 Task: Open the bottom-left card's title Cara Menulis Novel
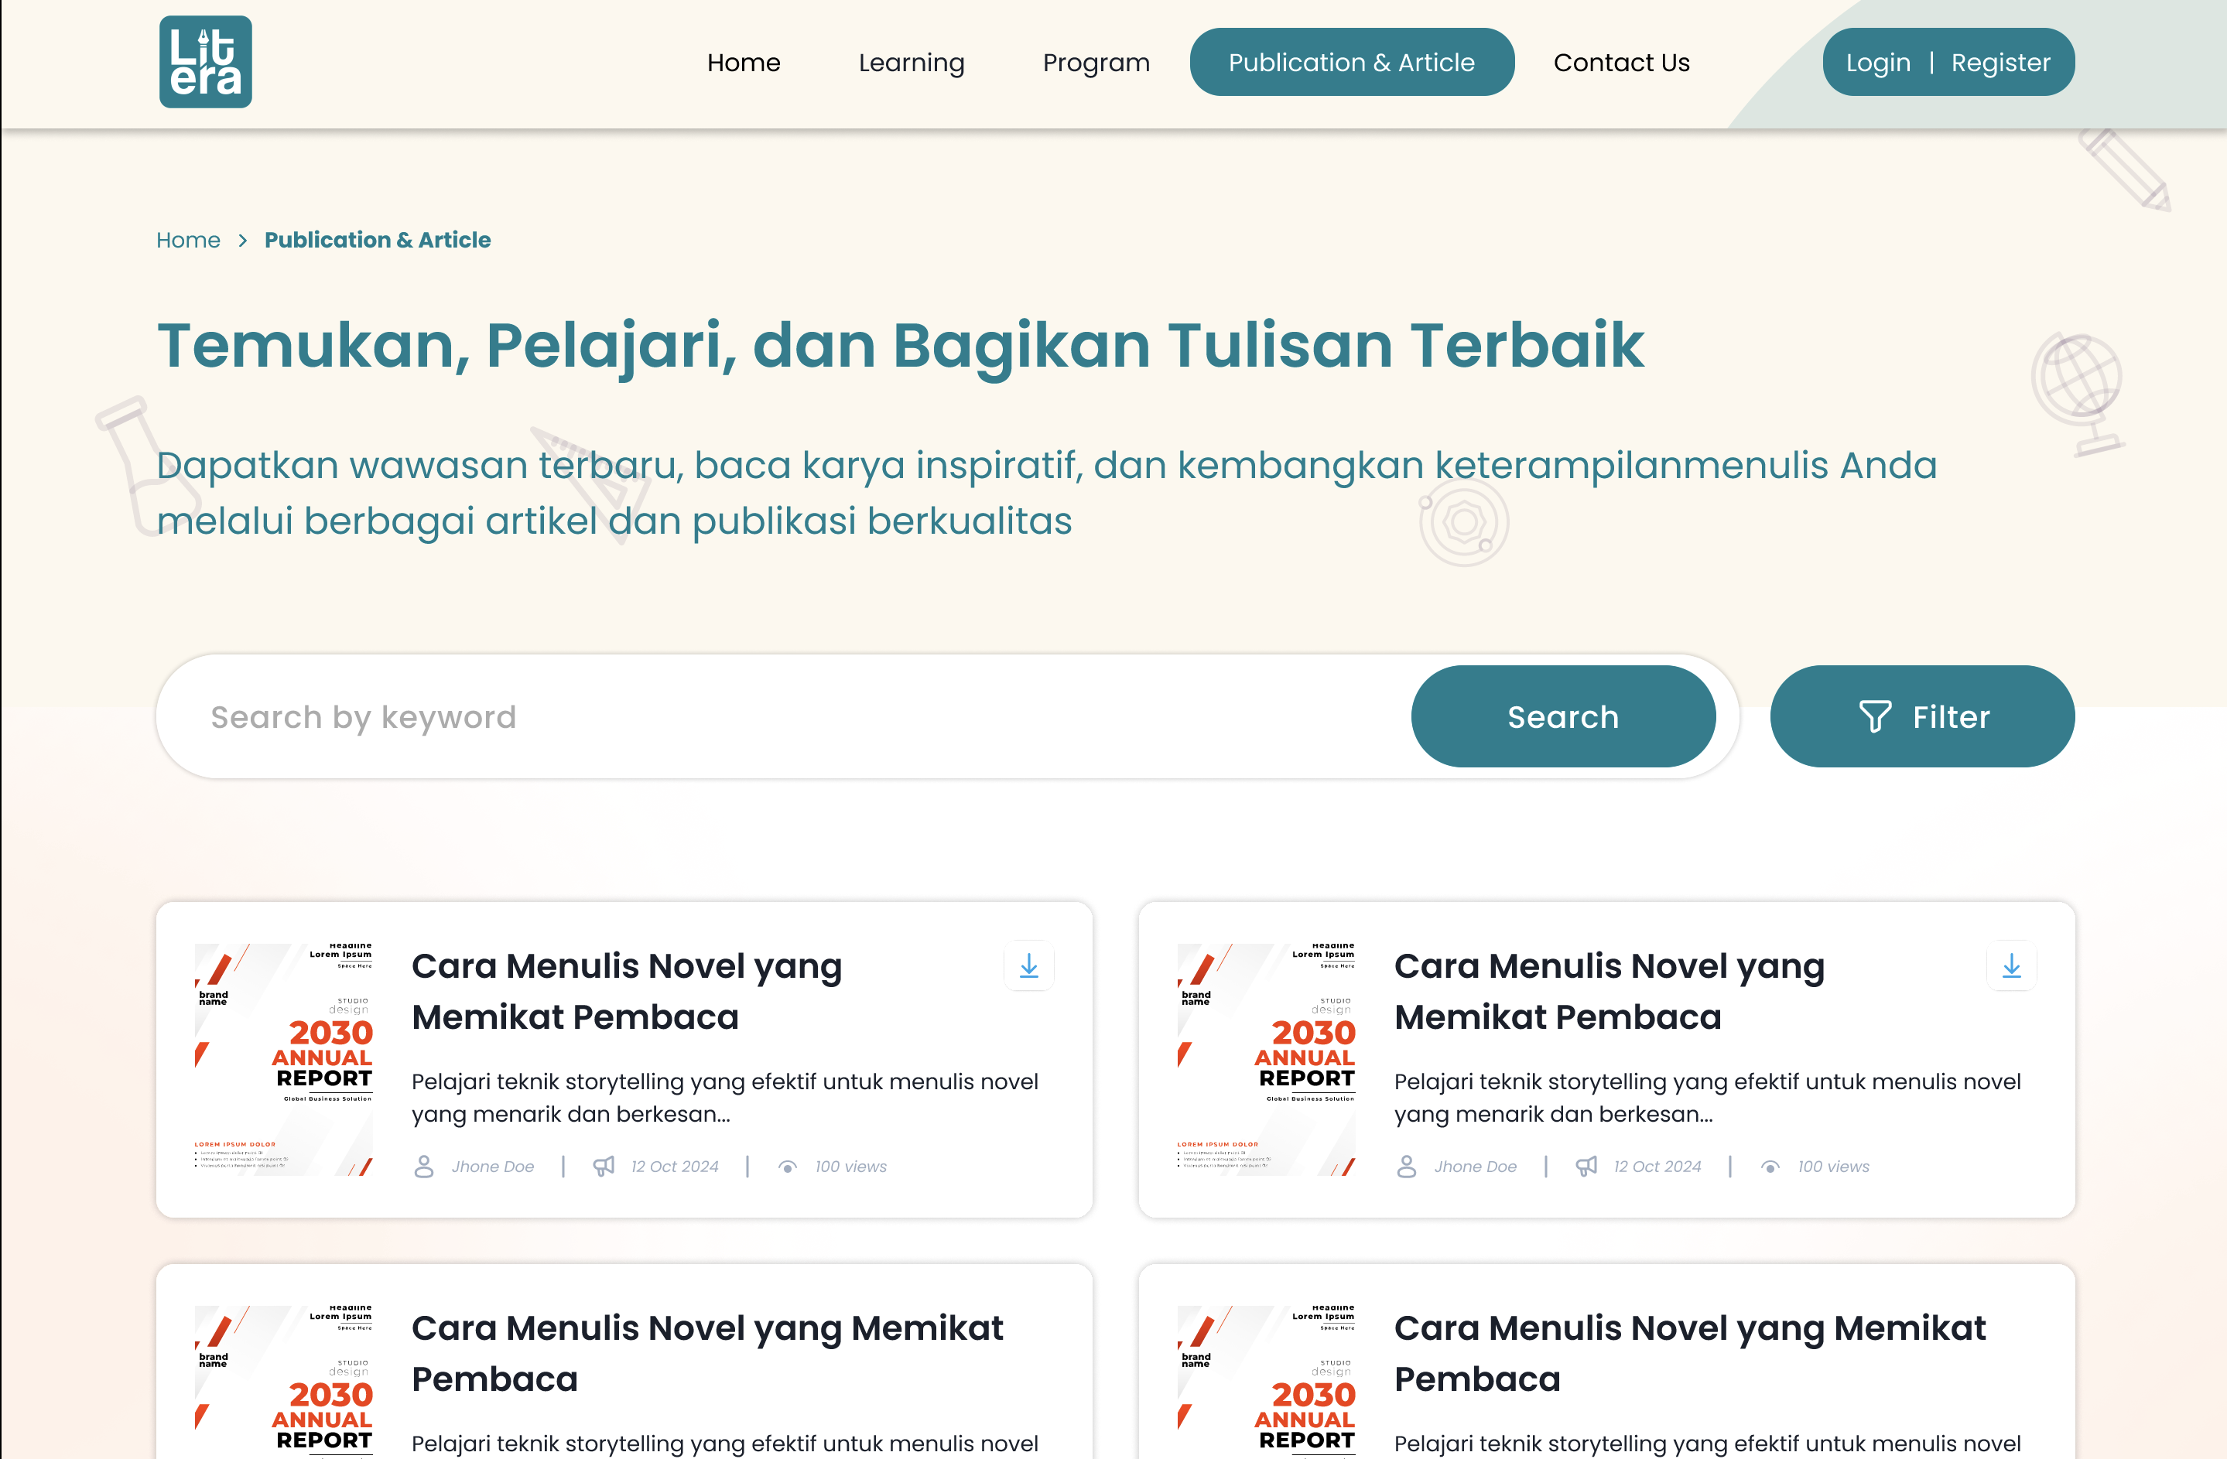pos(707,1353)
